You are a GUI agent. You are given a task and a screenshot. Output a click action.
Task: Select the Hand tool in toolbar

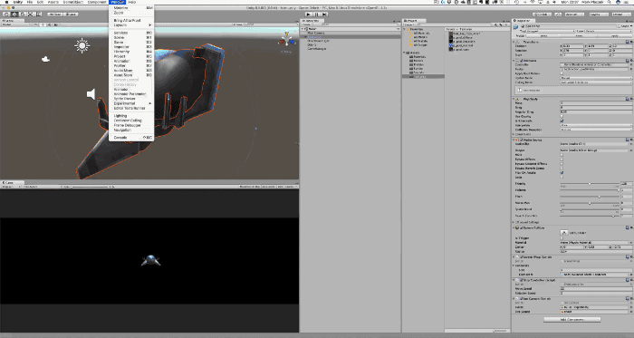coord(6,14)
